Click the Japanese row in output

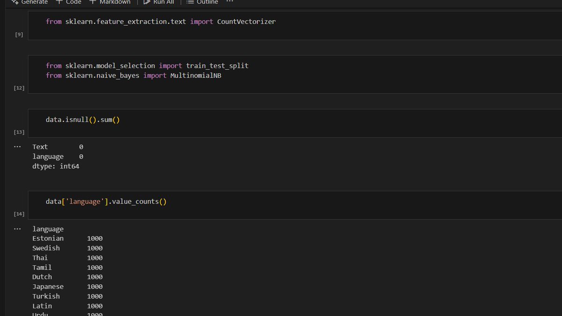tap(67, 287)
